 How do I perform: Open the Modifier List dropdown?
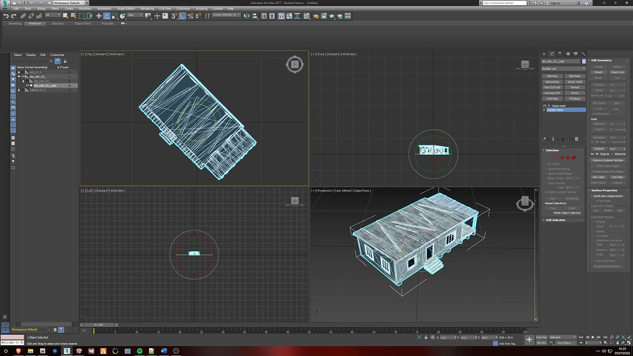click(x=563, y=69)
